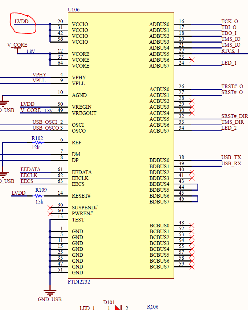Select the TEST pin name inside U106
Image resolution: width=248 pixels, height=310 pixels.
(x=78, y=220)
